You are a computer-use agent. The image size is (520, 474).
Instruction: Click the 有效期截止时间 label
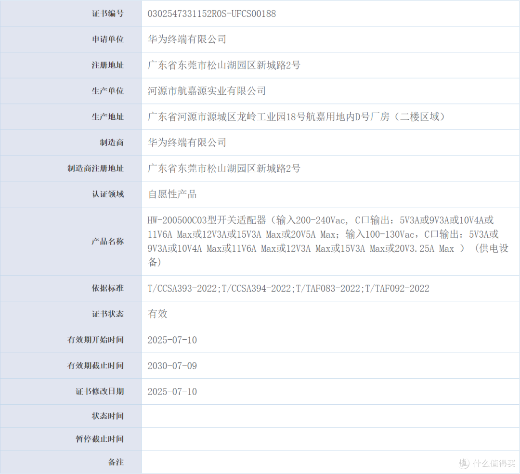pos(96,366)
